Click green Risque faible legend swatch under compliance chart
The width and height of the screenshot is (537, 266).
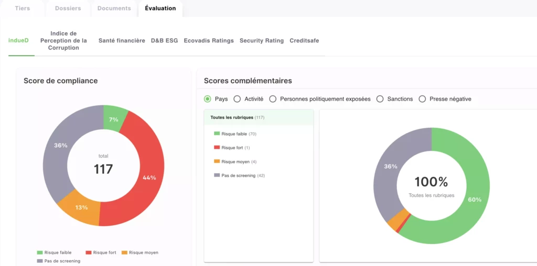pos(40,252)
